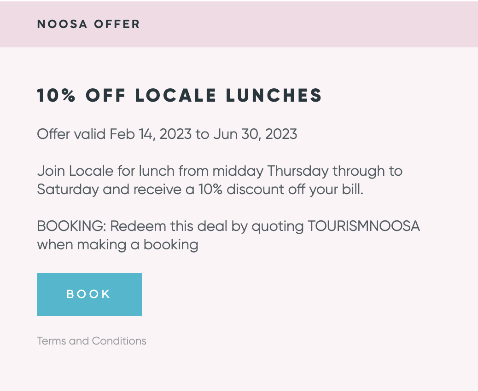
Task: Click the words Offer valid
Action: click(x=71, y=134)
